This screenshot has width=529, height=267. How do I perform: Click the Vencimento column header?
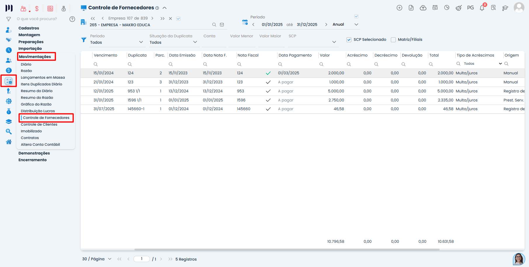point(105,55)
